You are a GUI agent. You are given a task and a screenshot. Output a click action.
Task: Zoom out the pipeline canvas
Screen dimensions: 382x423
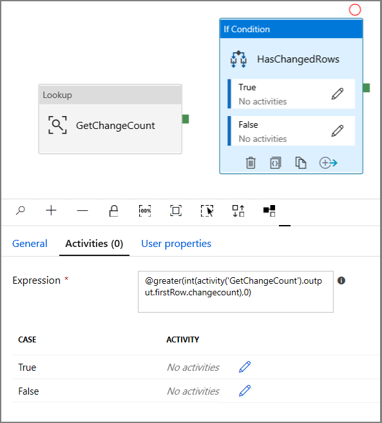(x=82, y=210)
